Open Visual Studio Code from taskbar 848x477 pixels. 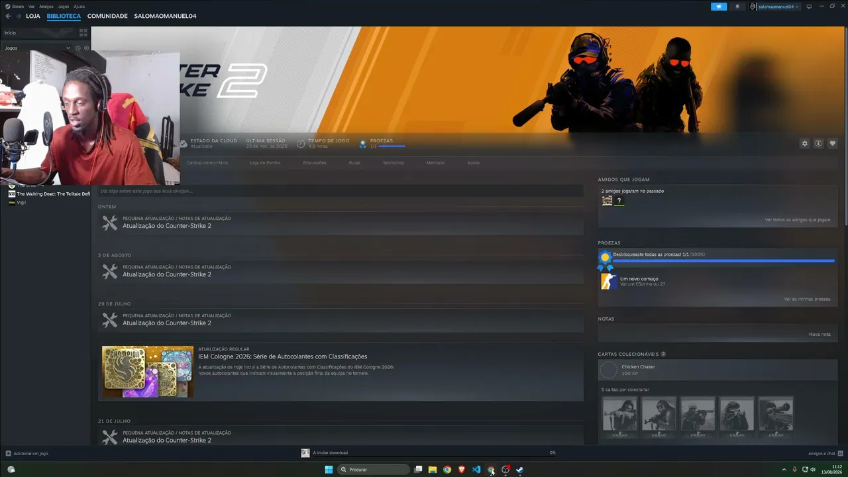tap(476, 470)
